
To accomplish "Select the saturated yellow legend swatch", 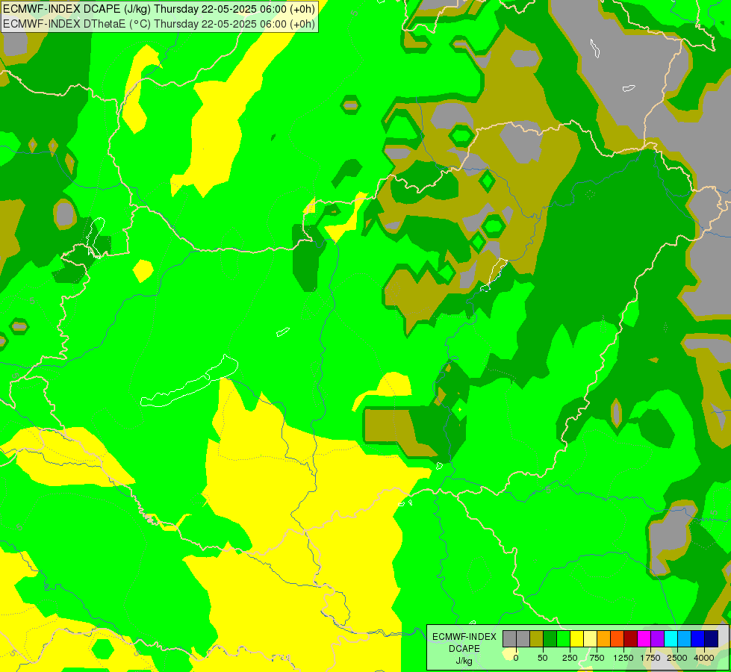I will (577, 639).
